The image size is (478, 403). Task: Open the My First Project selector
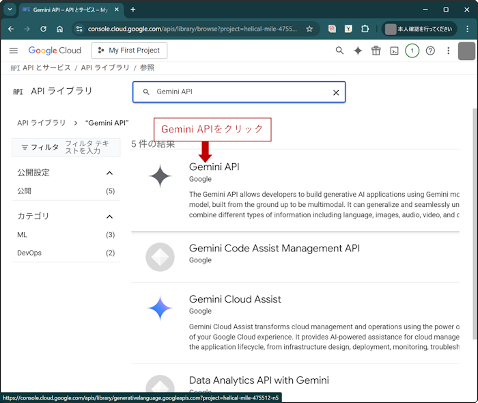coord(129,51)
